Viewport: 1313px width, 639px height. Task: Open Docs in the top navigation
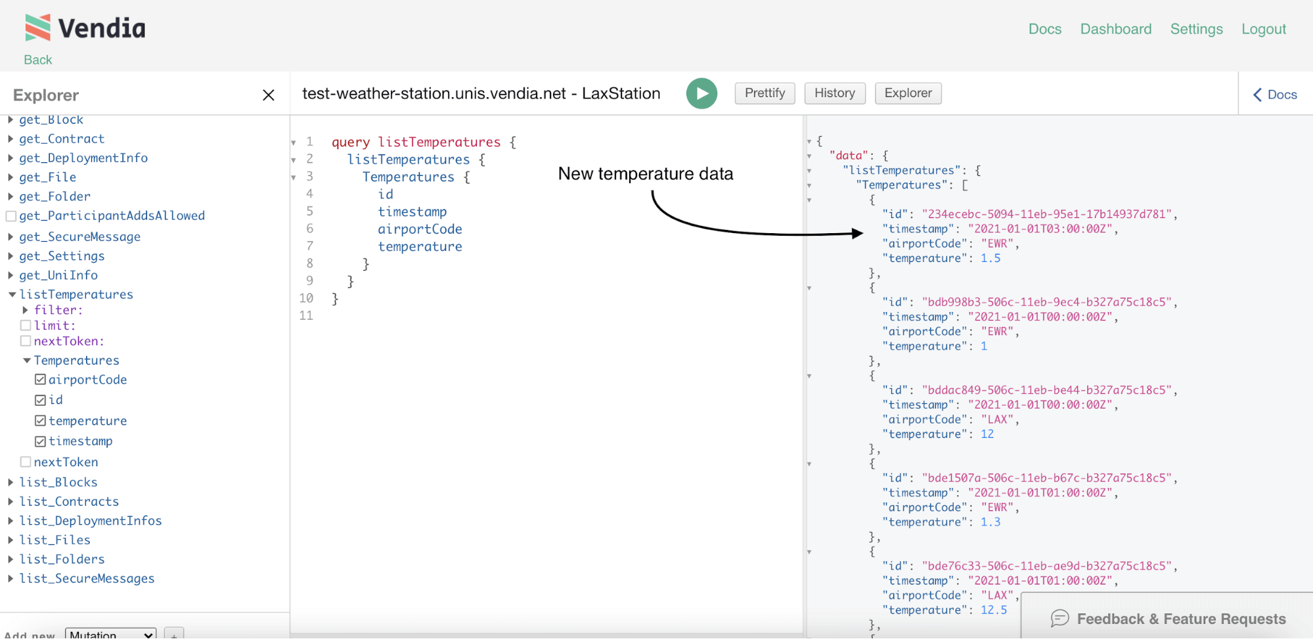point(1044,29)
